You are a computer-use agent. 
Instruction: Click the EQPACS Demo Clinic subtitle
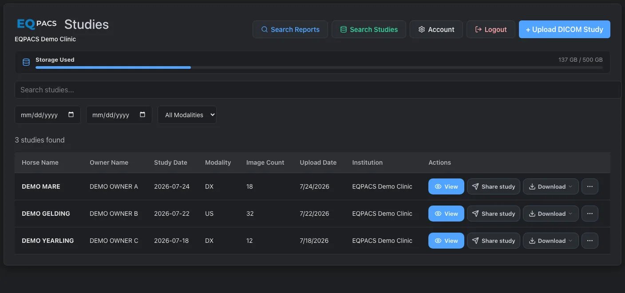tap(45, 39)
